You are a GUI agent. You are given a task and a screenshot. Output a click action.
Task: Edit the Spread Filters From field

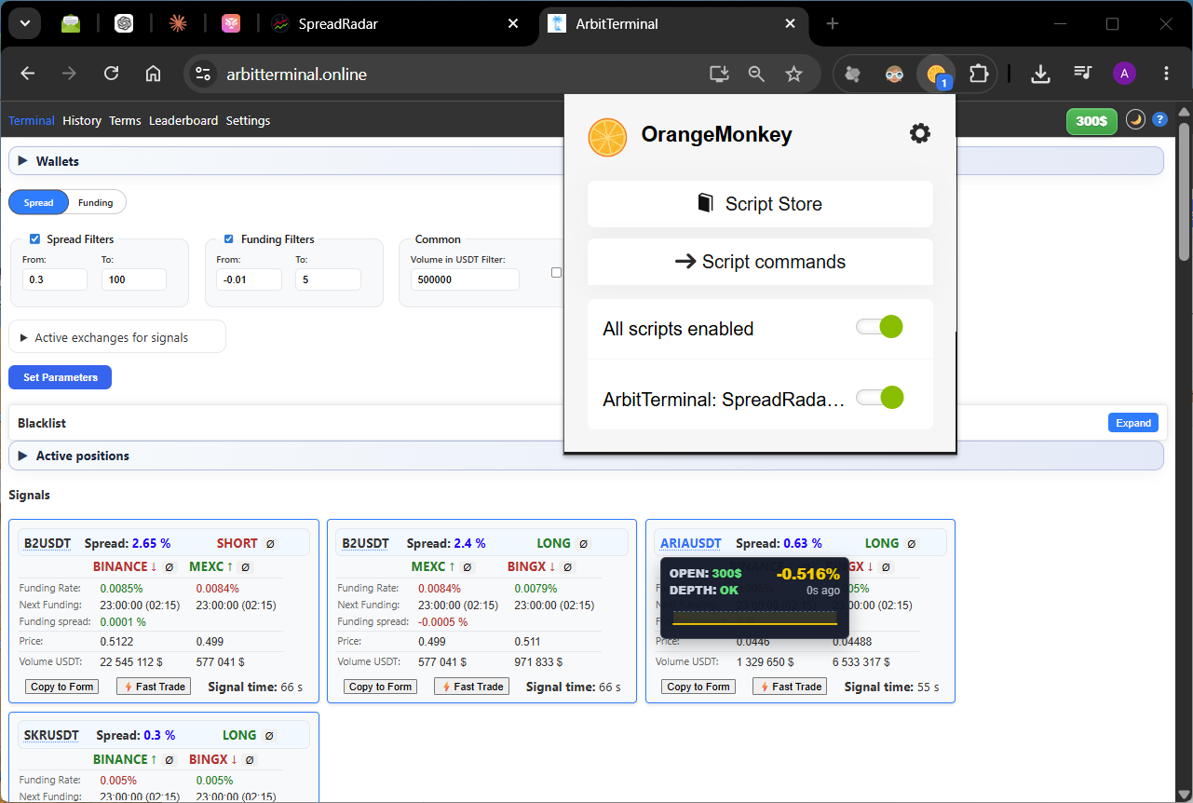click(55, 279)
